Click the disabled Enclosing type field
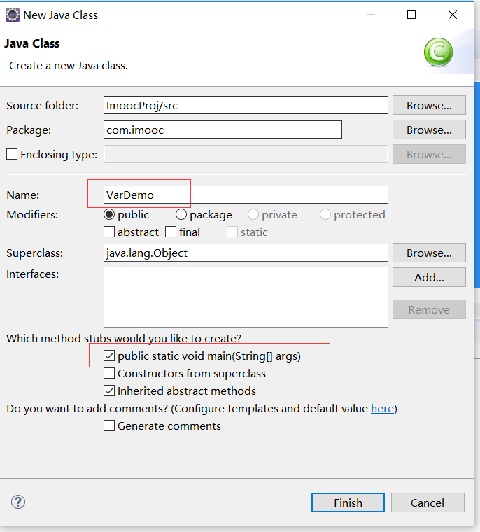This screenshot has width=480, height=532. tap(246, 154)
